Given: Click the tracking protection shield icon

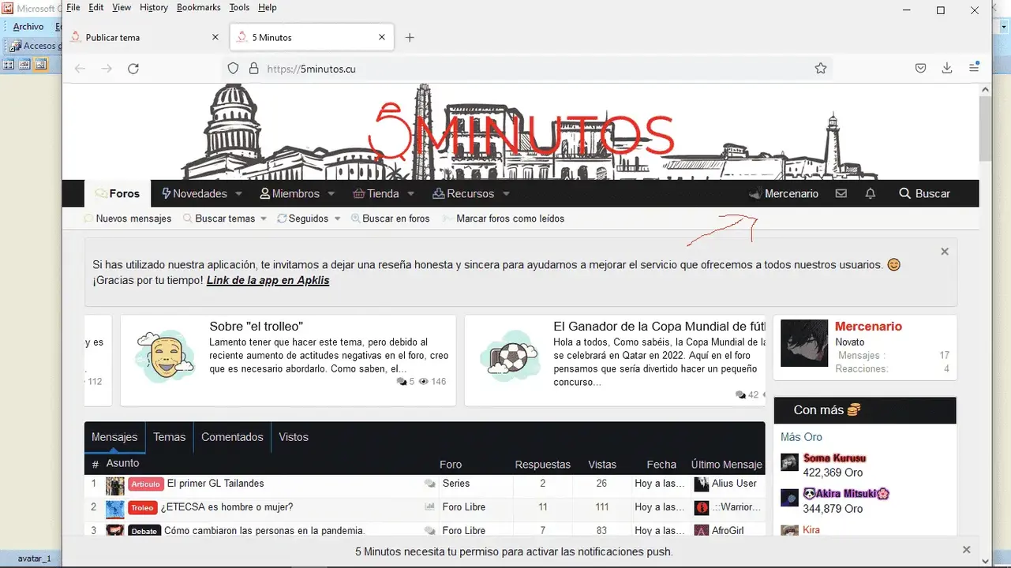Looking at the screenshot, I should [233, 69].
